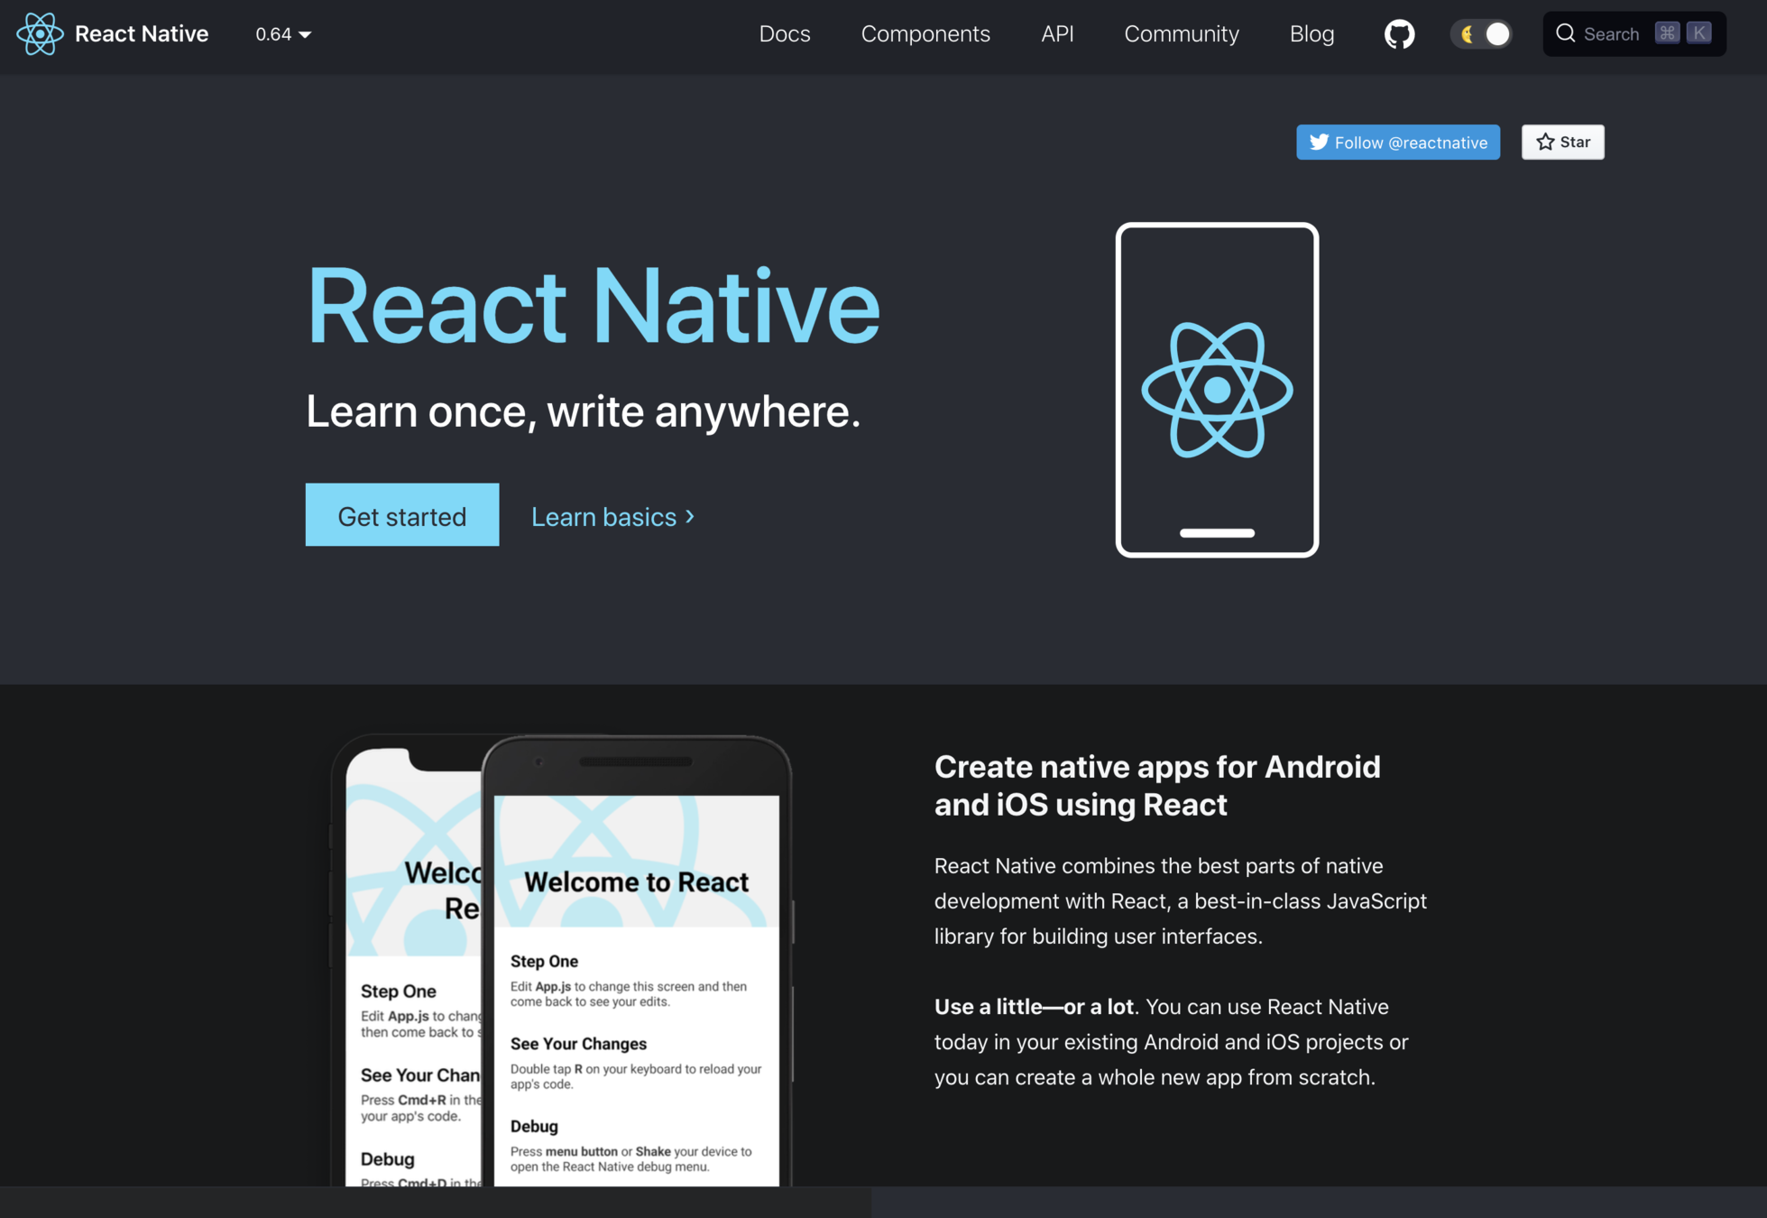
Task: Click the moon icon on theme switch
Action: pyautogui.click(x=1468, y=34)
